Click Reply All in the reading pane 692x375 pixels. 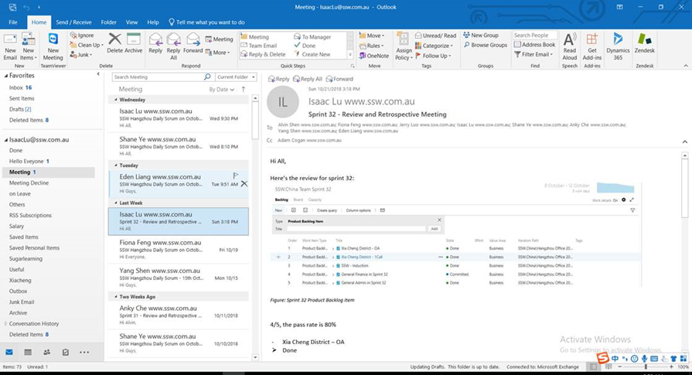click(x=309, y=79)
